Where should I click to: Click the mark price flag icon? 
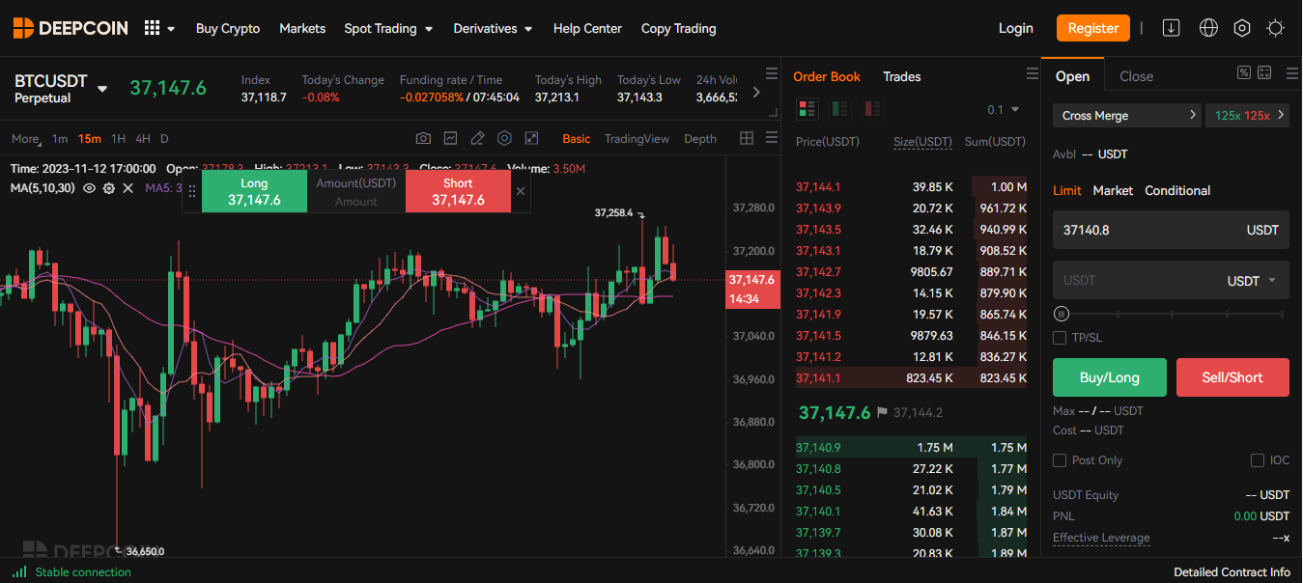882,412
